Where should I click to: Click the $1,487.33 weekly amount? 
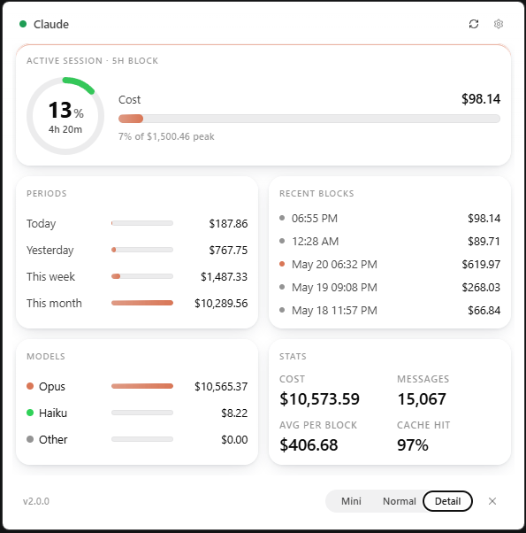[224, 277]
